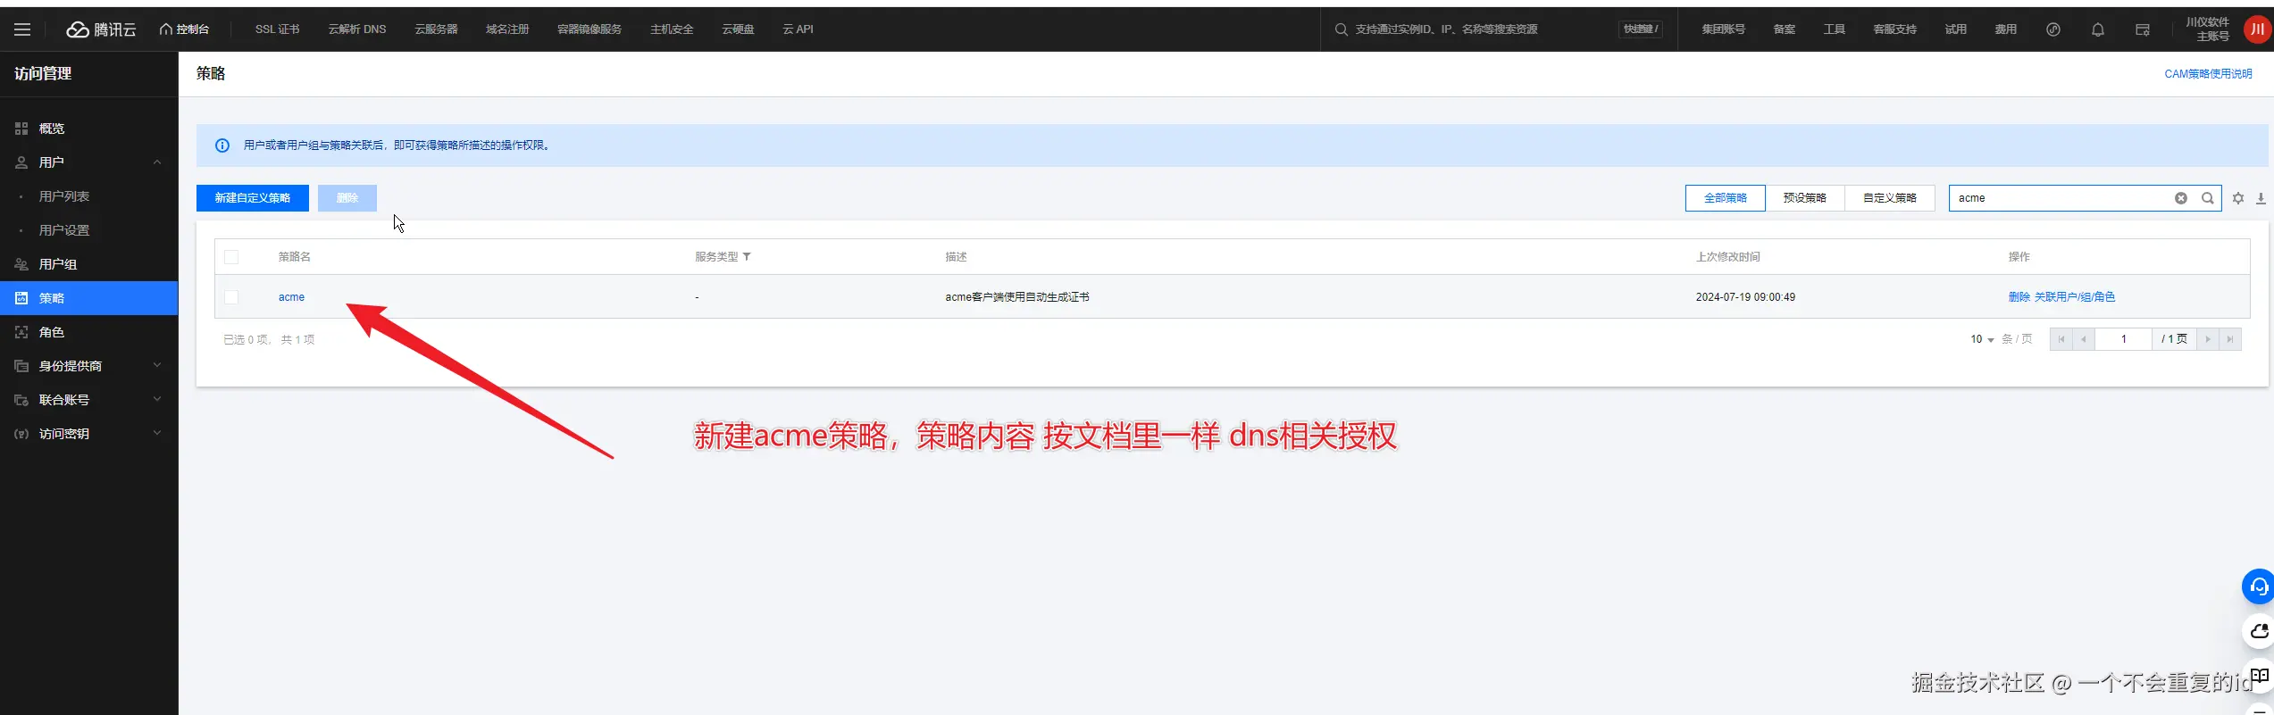This screenshot has height=715, width=2274.
Task: Open 域名注册 in top navigation
Action: tap(507, 29)
